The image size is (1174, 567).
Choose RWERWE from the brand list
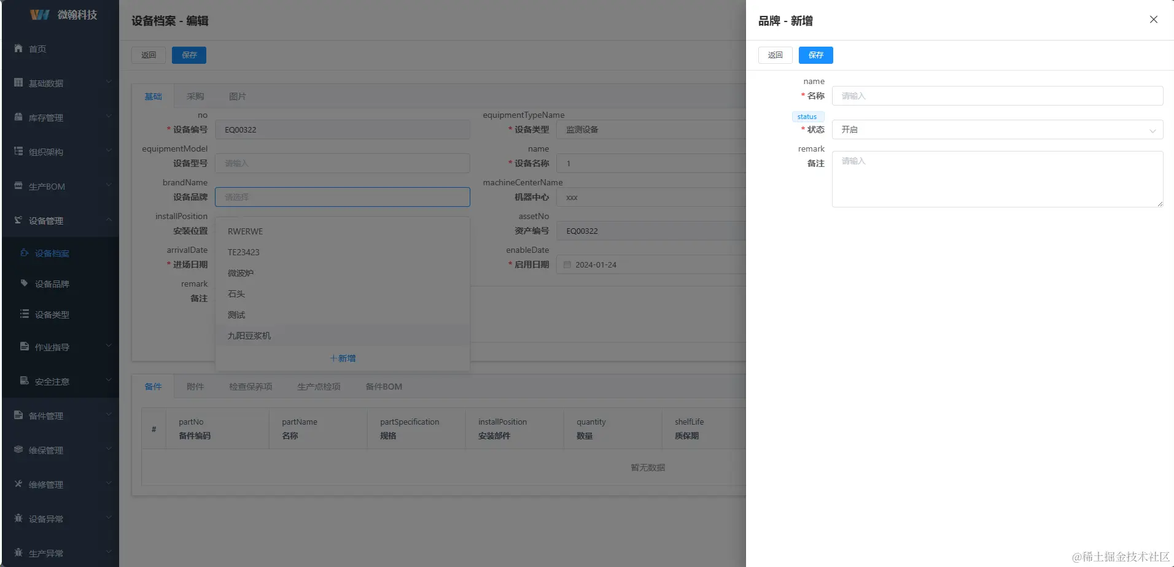(x=343, y=231)
